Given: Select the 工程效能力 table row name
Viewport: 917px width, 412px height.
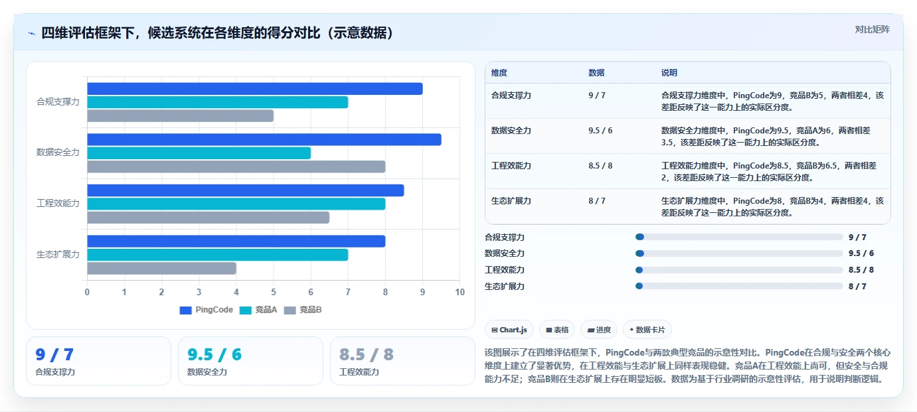Looking at the screenshot, I should pos(511,166).
